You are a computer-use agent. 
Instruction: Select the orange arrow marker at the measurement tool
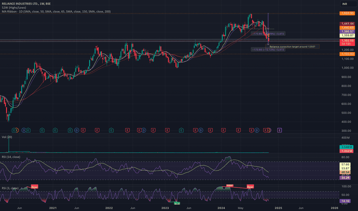pos(268,36)
